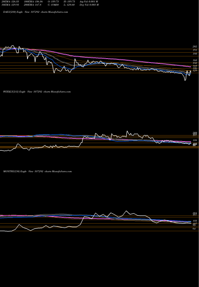199x287 pixels.
Task: Click the 50EMA value in header
Action: coord(11,5)
